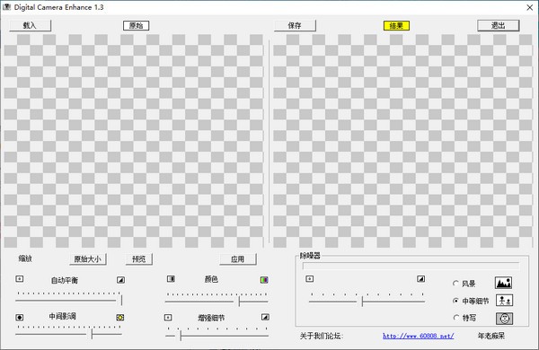Select the 原始 original view label
This screenshot has width=539, height=350.
[x=137, y=25]
